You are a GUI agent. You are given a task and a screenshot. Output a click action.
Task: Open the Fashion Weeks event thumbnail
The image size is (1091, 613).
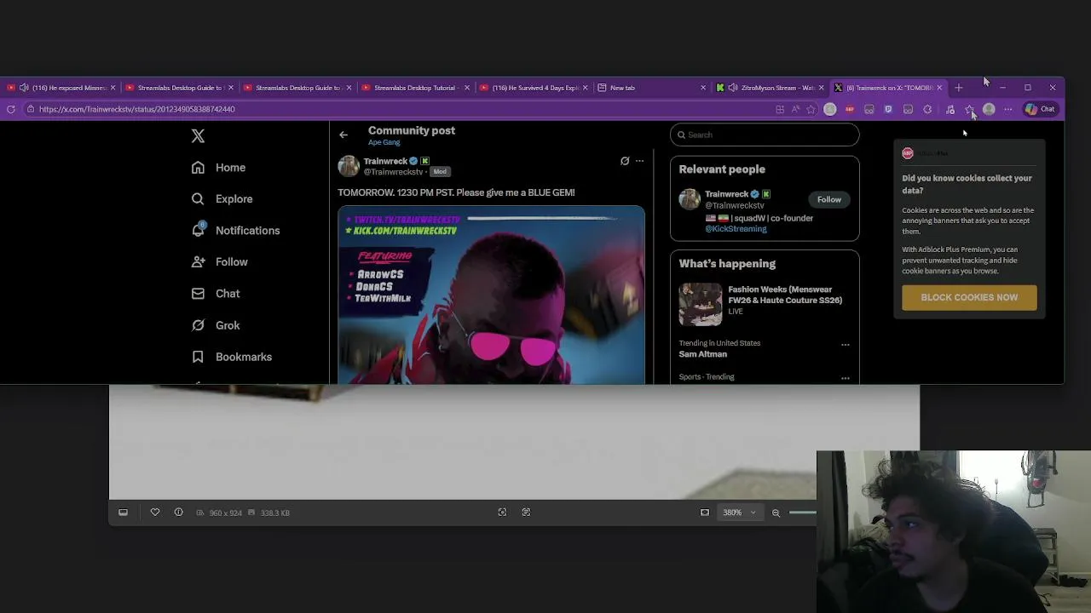click(x=701, y=304)
